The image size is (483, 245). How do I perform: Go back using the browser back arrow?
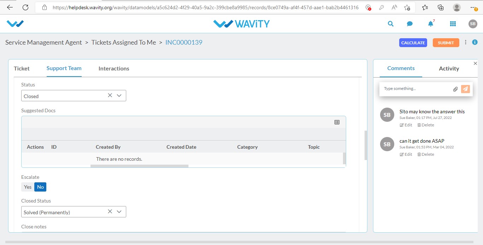click(x=10, y=7)
